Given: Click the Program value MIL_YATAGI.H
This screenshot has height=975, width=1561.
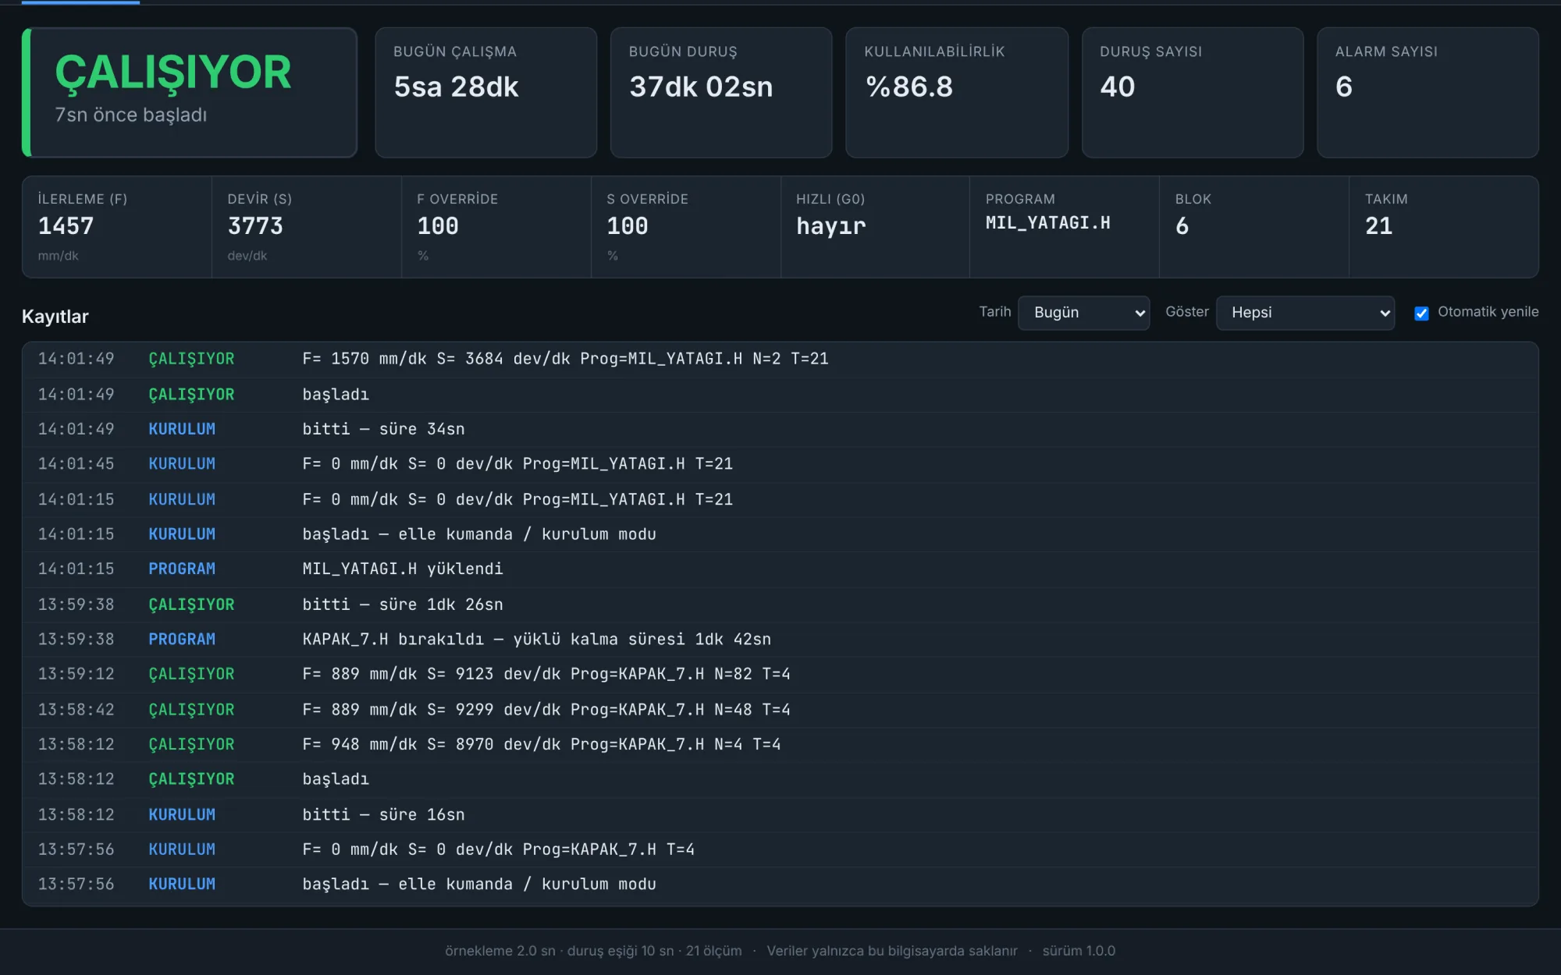Looking at the screenshot, I should 1047,223.
